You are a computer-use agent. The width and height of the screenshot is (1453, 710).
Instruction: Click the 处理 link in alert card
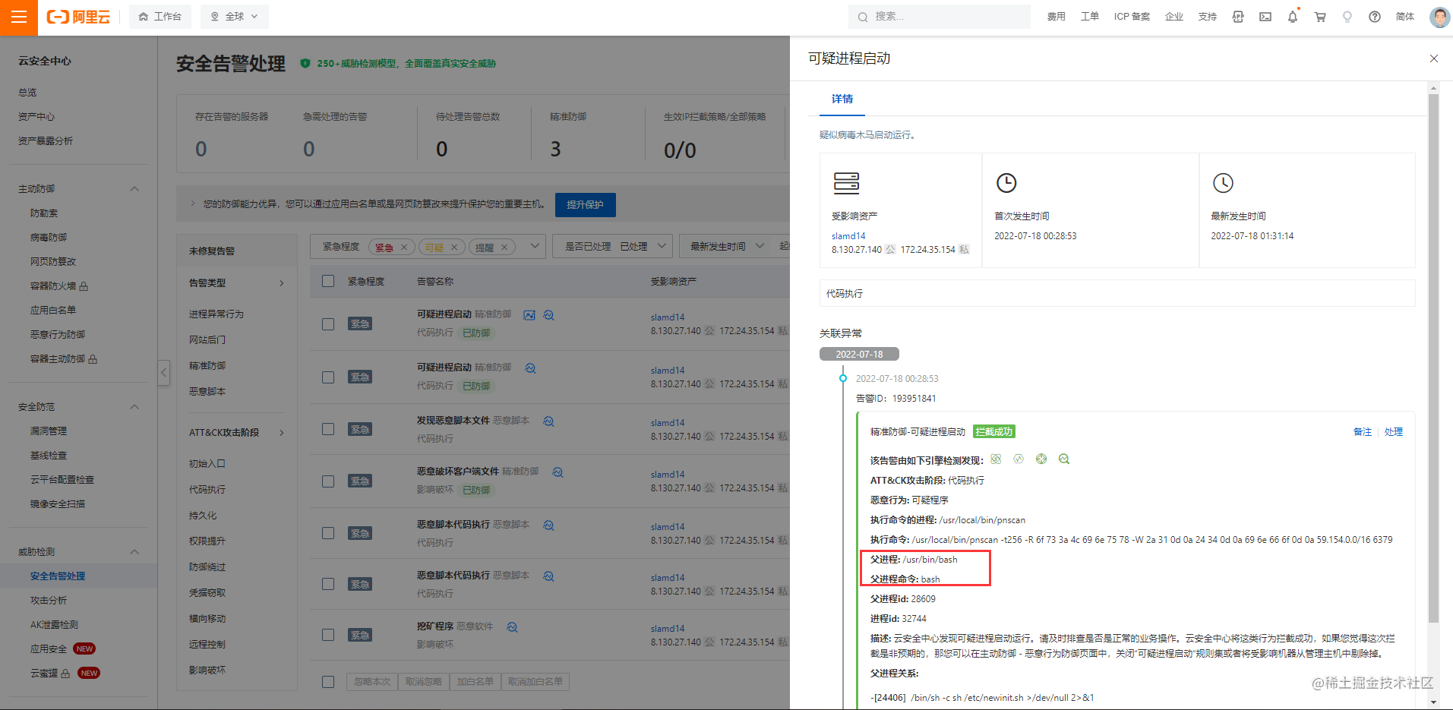click(x=1394, y=431)
